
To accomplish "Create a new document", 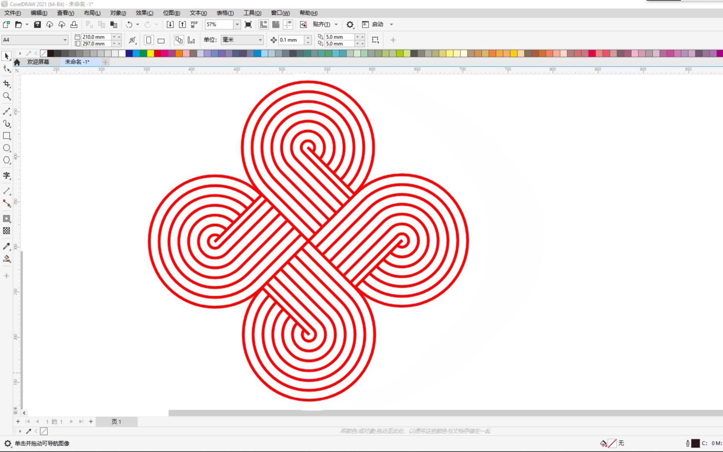I will 6,24.
